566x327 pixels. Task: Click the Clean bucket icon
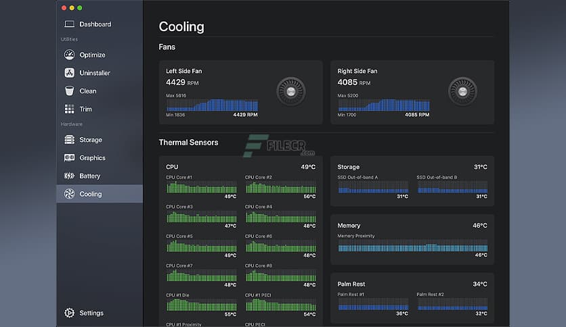tap(69, 91)
